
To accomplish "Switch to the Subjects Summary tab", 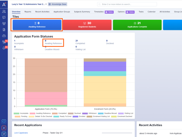I will tap(82, 12).
